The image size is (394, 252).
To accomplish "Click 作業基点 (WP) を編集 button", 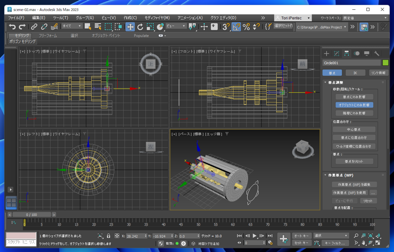I will 354,185.
